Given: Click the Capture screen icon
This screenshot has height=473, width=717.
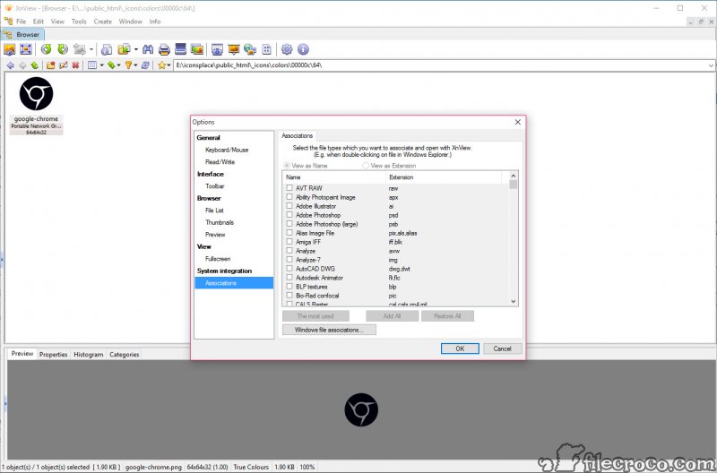Looking at the screenshot, I should pyautogui.click(x=217, y=49).
